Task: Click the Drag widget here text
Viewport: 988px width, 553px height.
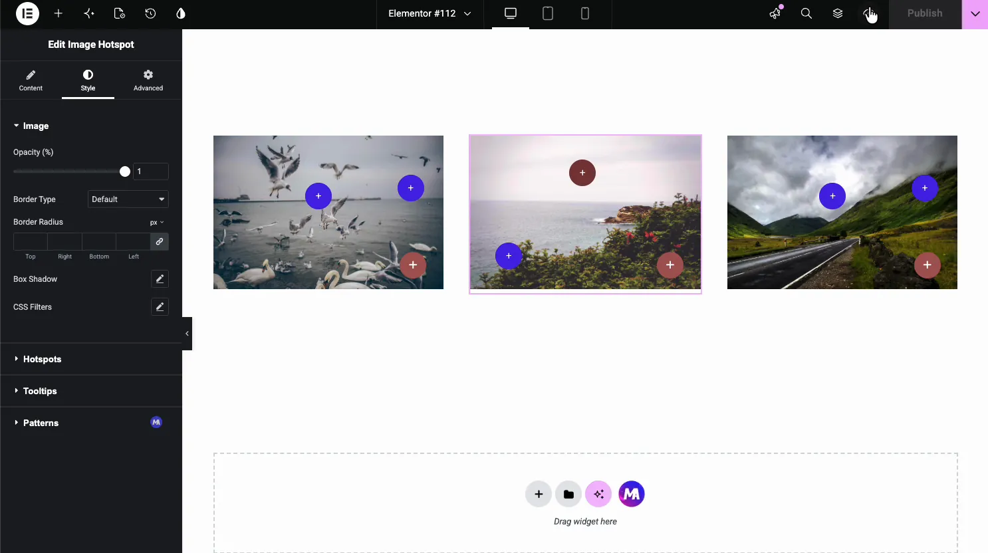Action: (585, 522)
